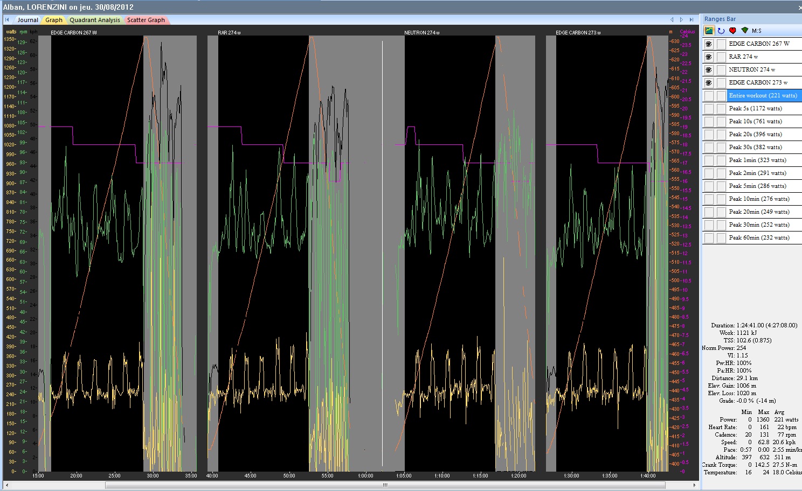
Task: Close the workout window
Action: (799, 8)
